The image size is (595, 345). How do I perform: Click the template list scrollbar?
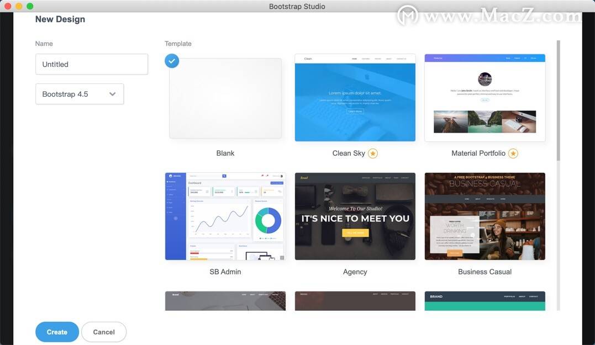[x=558, y=100]
